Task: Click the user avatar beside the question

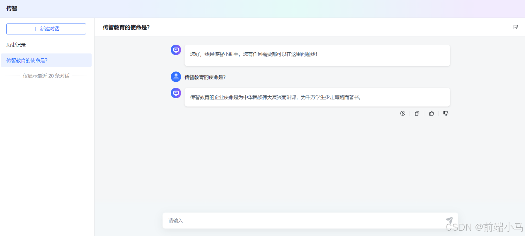Action: (x=176, y=77)
